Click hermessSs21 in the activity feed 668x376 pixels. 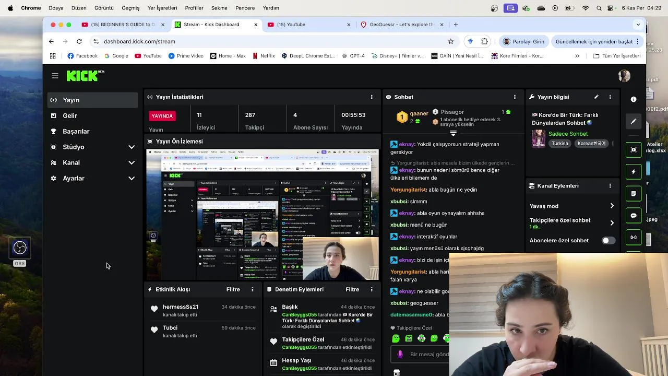[x=180, y=307]
